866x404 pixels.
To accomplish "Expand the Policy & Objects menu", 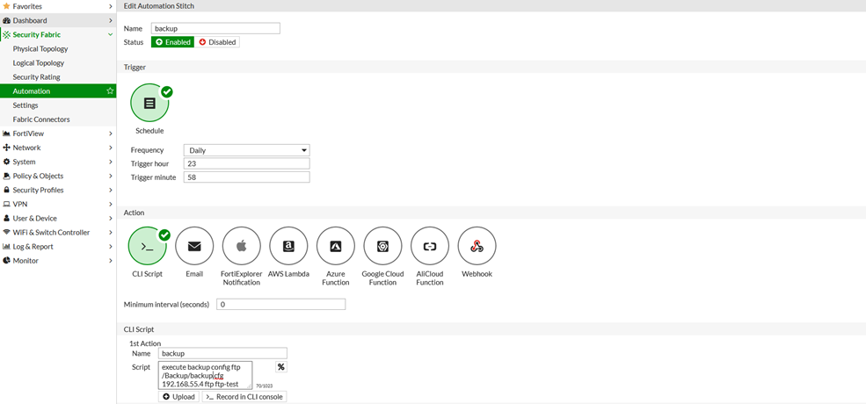I will coord(58,176).
